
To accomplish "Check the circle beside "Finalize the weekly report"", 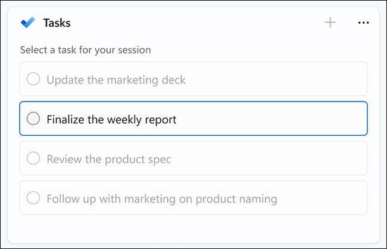I will (x=34, y=119).
